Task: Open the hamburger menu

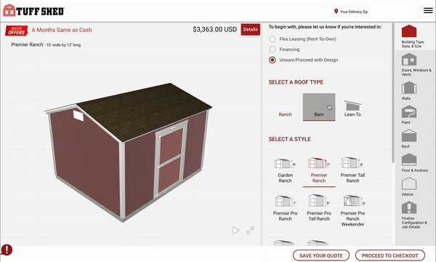Action: point(428,11)
